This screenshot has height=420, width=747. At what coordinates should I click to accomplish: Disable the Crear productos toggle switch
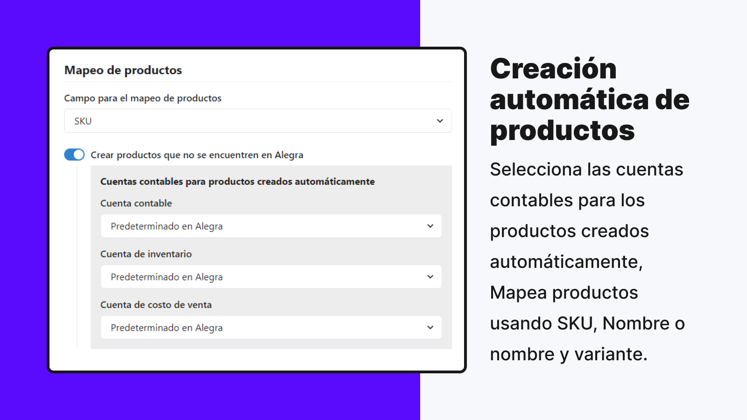click(x=74, y=154)
